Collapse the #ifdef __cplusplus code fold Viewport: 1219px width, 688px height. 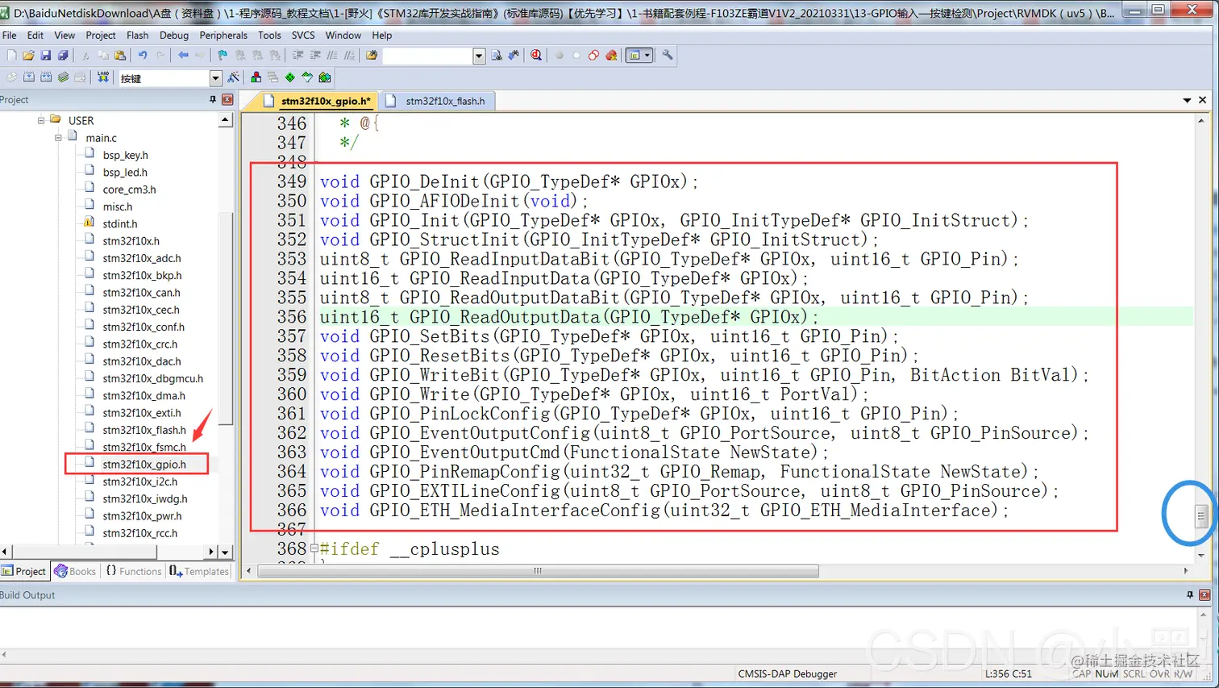coord(314,548)
